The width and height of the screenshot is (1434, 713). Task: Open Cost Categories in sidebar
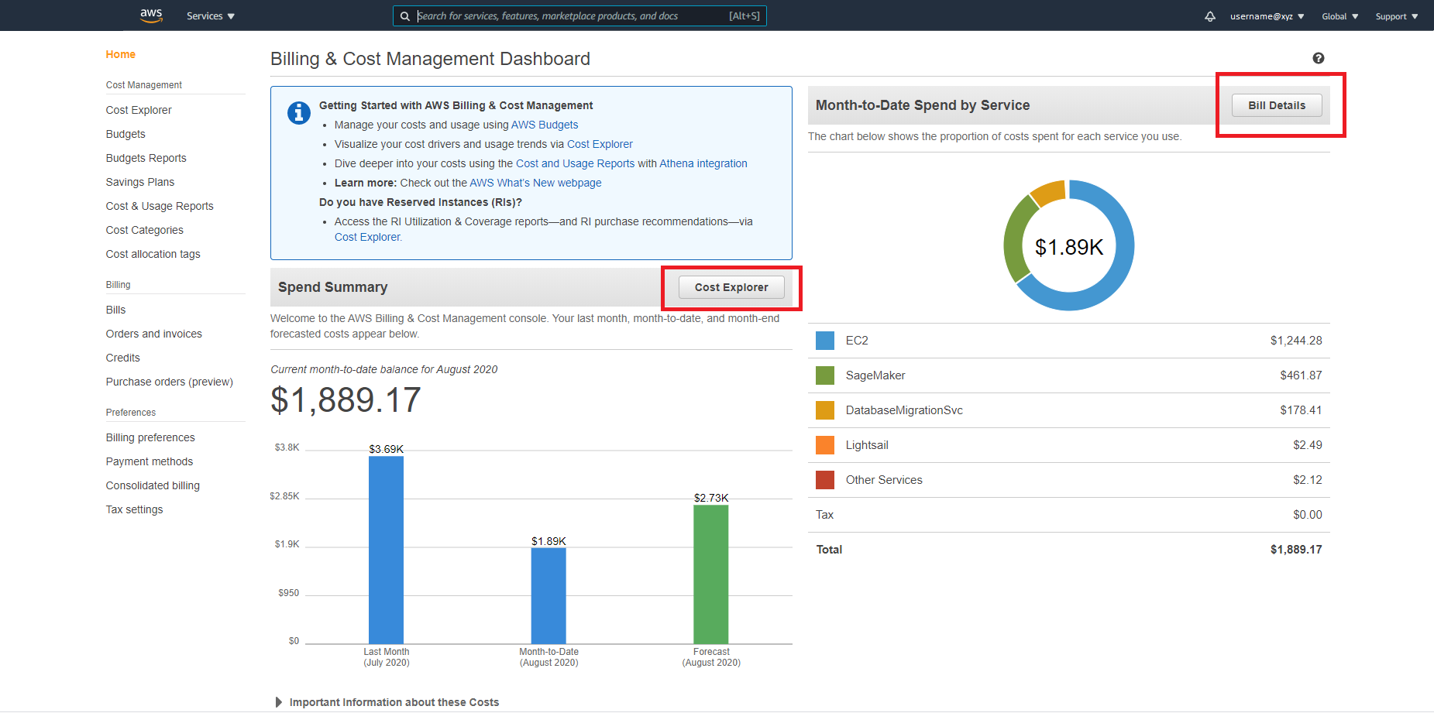coord(145,230)
